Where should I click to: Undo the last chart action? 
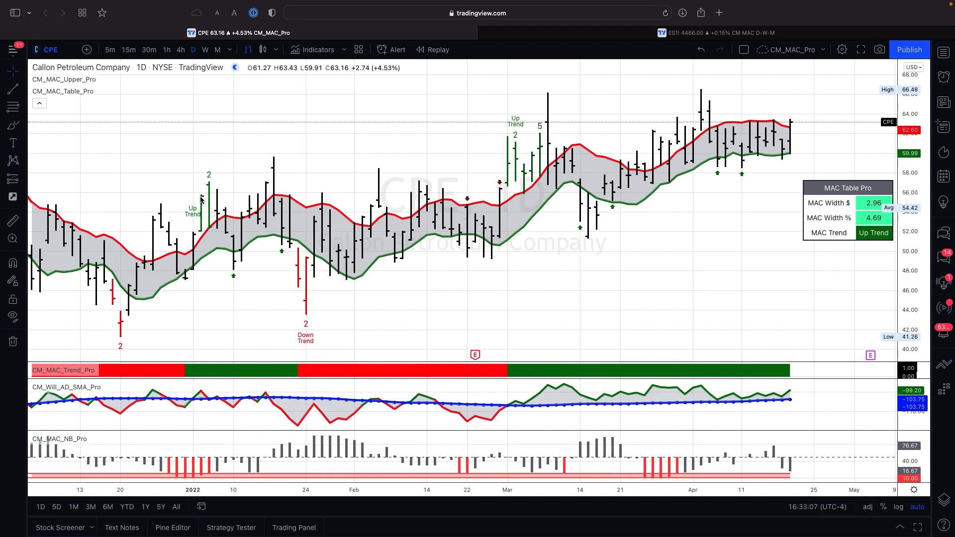(x=701, y=50)
